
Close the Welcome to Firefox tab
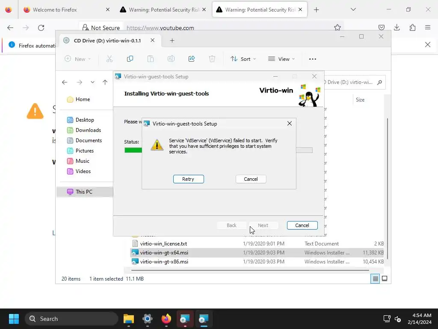pyautogui.click(x=108, y=9)
